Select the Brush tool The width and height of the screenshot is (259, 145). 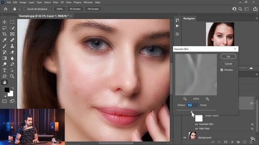coord(4,46)
